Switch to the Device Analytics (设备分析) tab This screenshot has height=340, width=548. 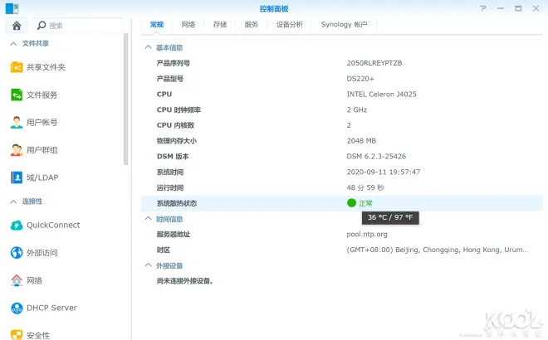(290, 24)
